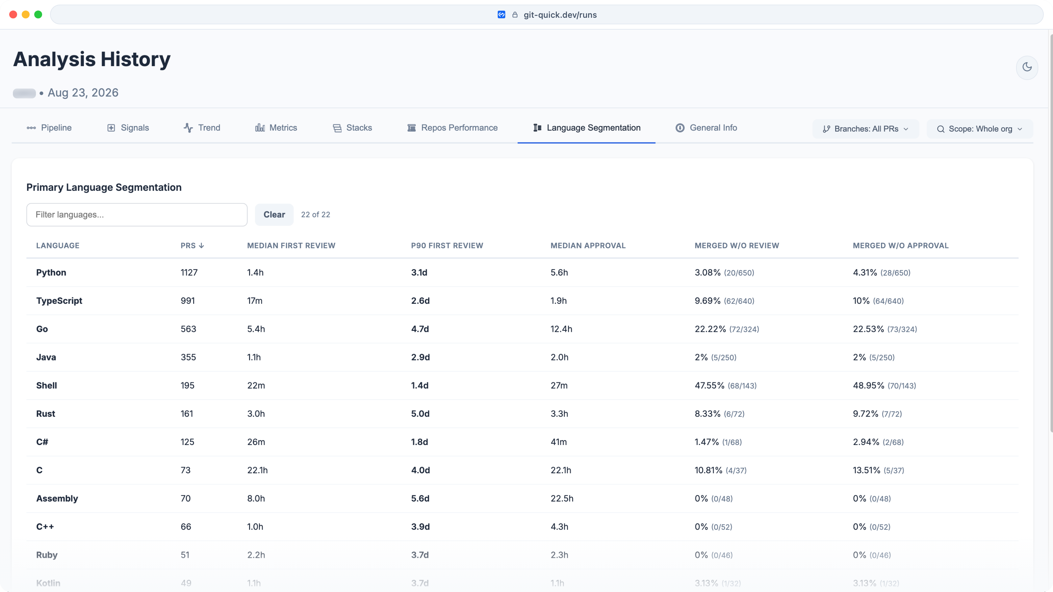Click the Metrics bar-chart icon
Viewport: 1053px width, 592px height.
(x=260, y=128)
